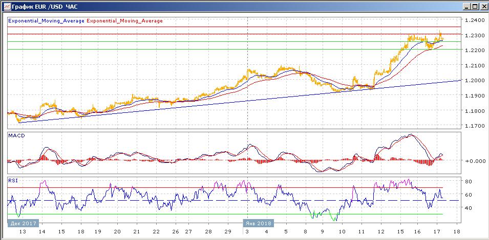The width and height of the screenshot is (489, 240).
Task: Click the RSI 80 axis label
Action: pos(468,181)
